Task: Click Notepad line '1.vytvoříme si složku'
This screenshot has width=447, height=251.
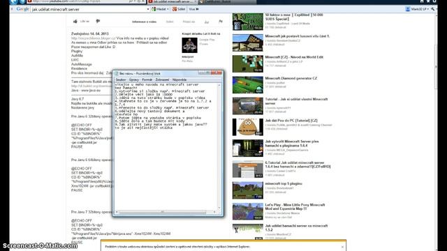Action: click(160, 91)
